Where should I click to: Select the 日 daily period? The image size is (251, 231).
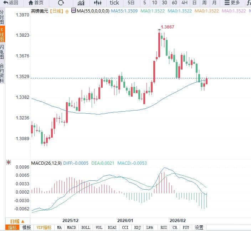click(x=194, y=3)
